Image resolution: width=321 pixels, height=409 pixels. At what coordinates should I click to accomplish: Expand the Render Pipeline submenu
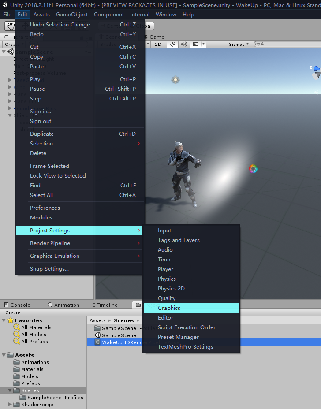[79, 243]
